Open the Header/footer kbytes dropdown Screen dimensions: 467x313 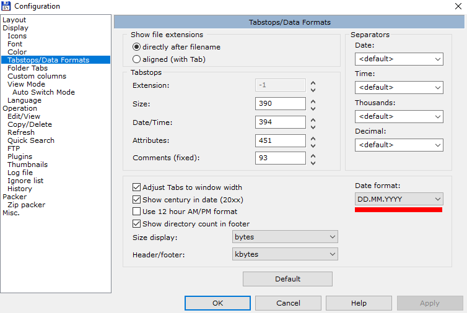click(x=285, y=254)
